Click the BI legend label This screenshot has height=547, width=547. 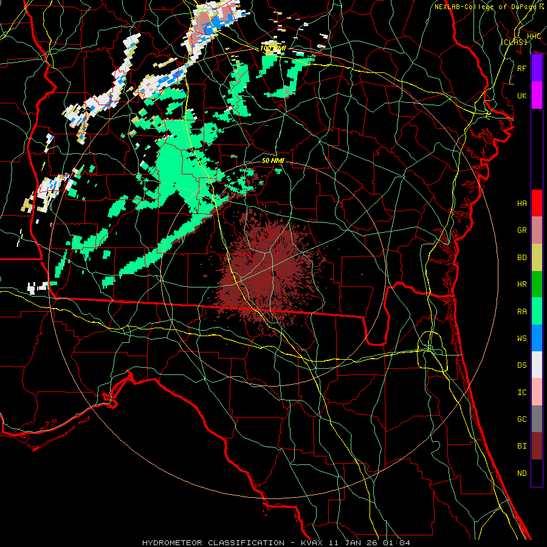click(522, 446)
